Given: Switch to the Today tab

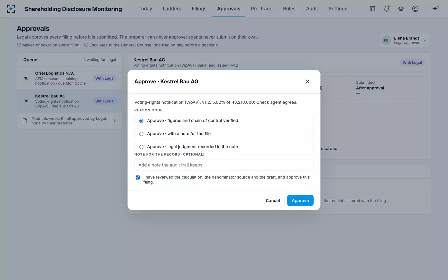Looking at the screenshot, I should 145,9.
